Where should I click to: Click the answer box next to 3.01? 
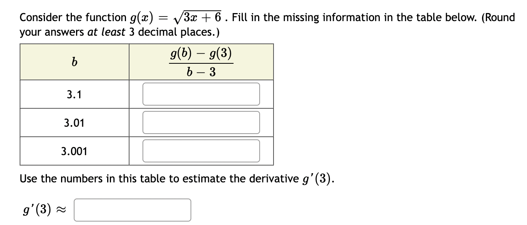pyautogui.click(x=201, y=122)
